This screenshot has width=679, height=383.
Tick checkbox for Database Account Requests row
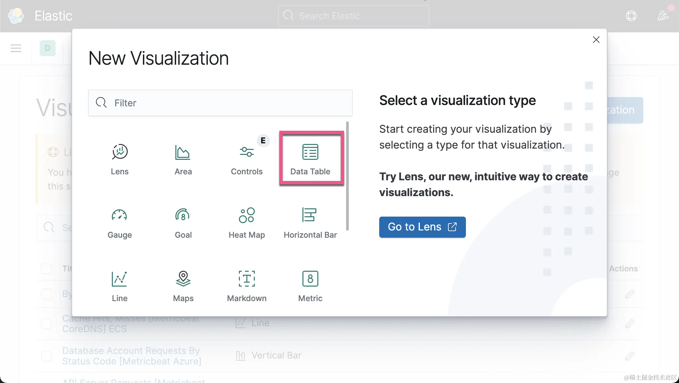[46, 356]
